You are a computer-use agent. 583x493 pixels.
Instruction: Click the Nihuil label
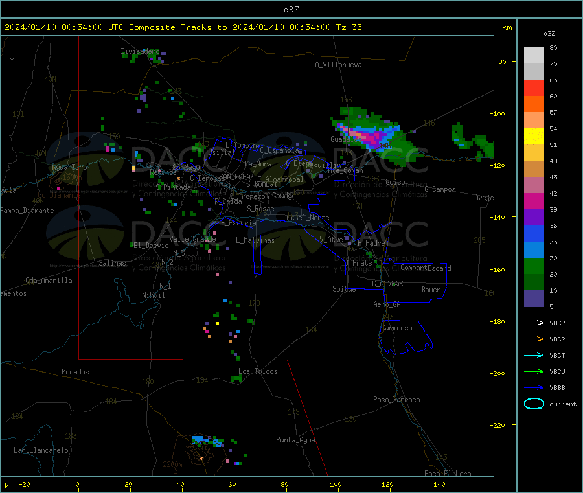click(x=153, y=295)
